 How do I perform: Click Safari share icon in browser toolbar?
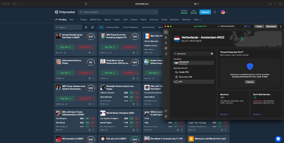click(270, 4)
